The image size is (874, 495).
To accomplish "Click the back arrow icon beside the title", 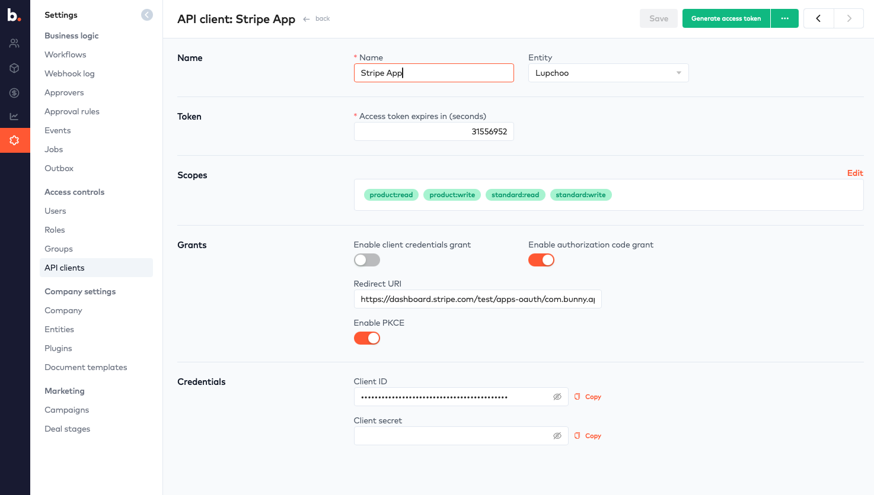I will point(307,19).
